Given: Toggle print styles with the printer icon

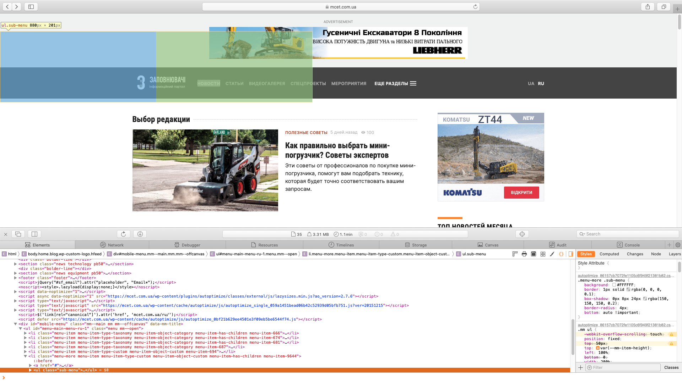Looking at the screenshot, I should click(x=524, y=254).
